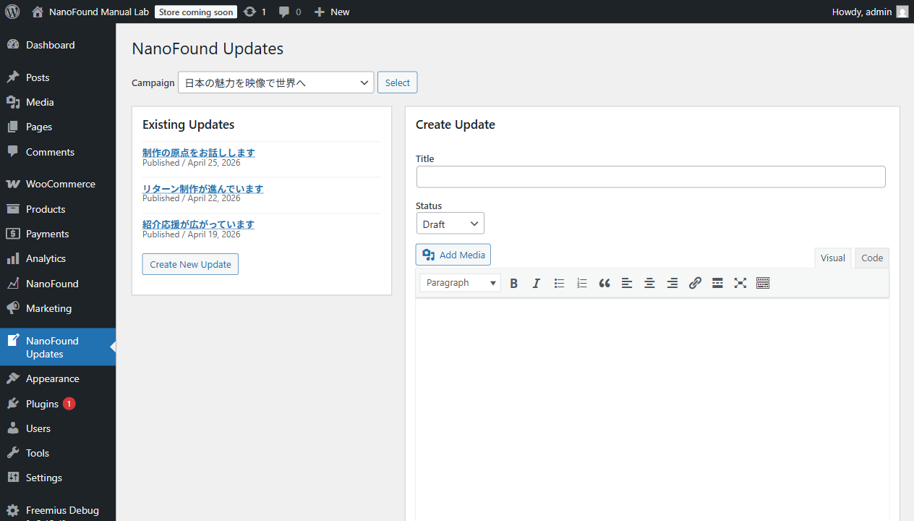
Task: Apply blockquote formatting
Action: pyautogui.click(x=605, y=283)
